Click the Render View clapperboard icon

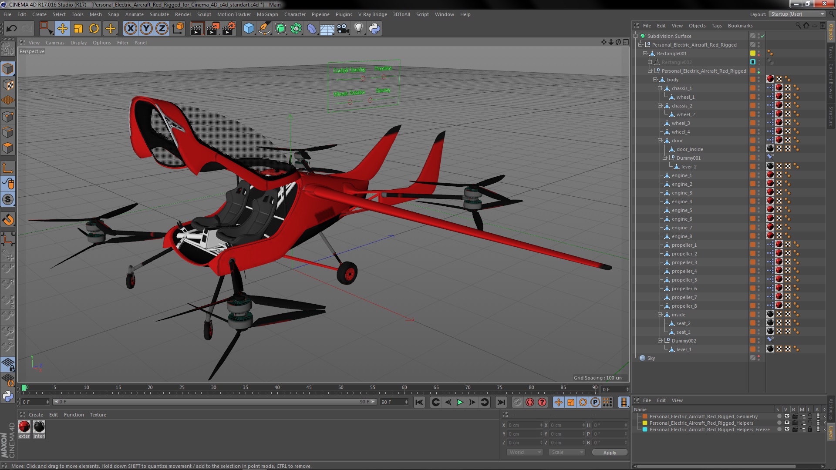[x=196, y=29]
